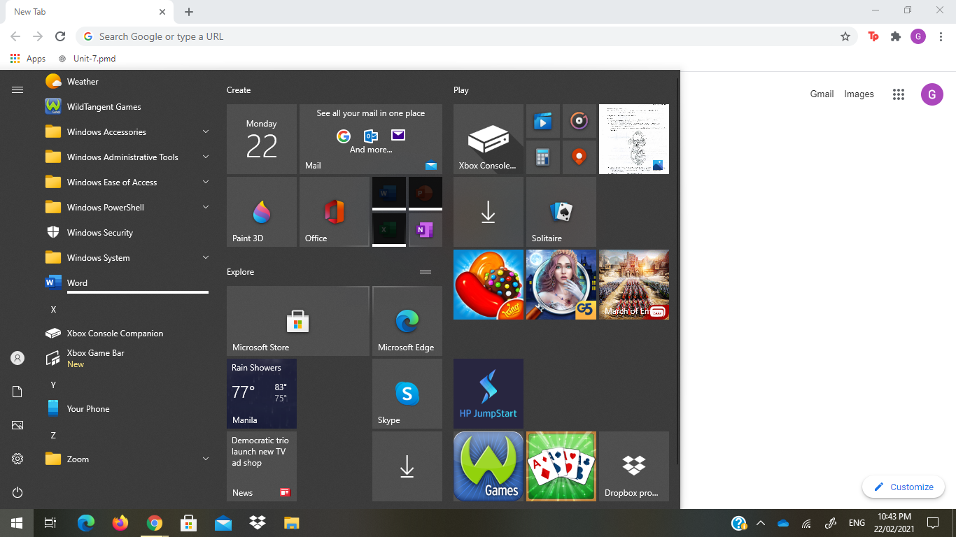The width and height of the screenshot is (956, 537).
Task: Open Xbox Game Bar from the app list
Action: point(126,359)
